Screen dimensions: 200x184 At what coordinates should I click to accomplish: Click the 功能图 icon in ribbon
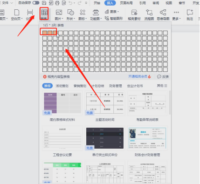tap(96, 13)
